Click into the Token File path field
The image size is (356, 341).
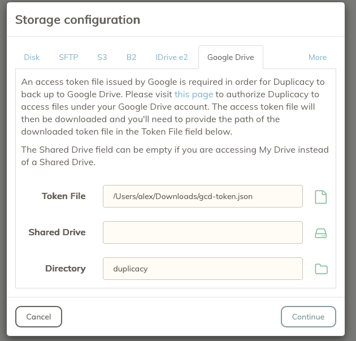tap(203, 196)
